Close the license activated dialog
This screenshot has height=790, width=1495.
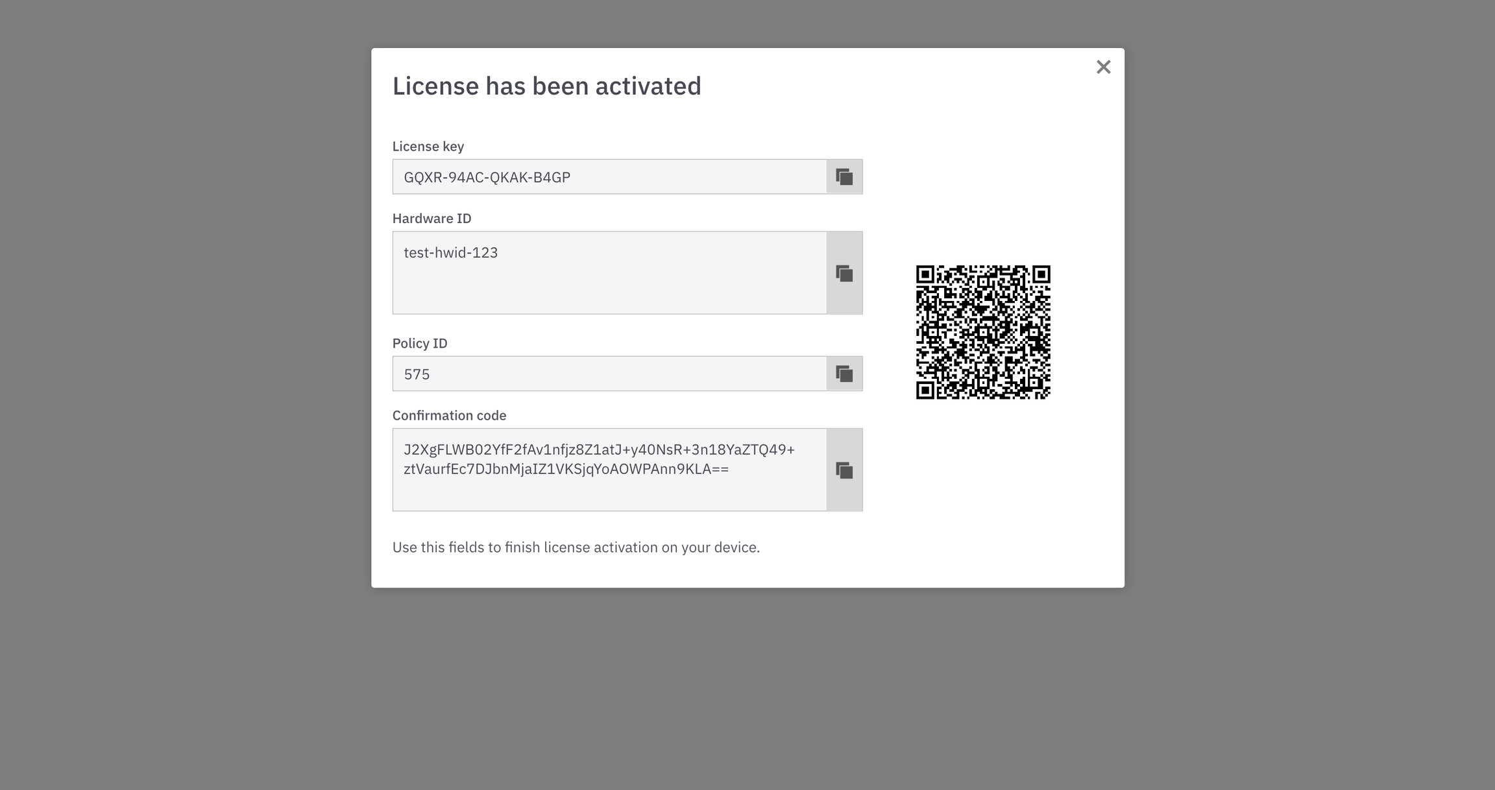tap(1103, 67)
